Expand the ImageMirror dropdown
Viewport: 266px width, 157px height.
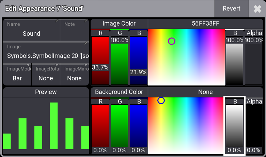pyautogui.click(x=74, y=74)
